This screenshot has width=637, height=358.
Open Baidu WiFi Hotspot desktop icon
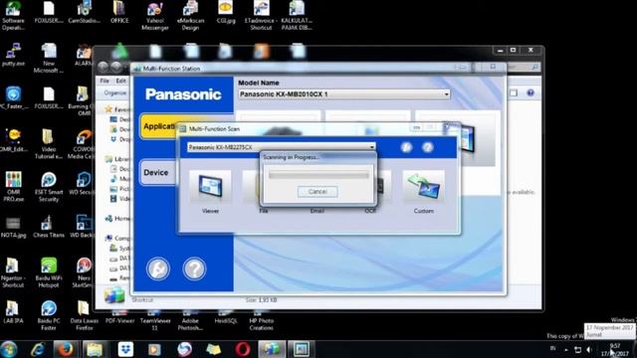tap(49, 272)
